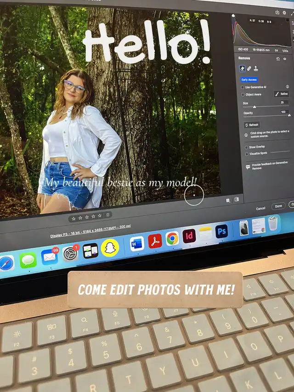Click the Generative AI info icon

pyautogui.click(x=287, y=86)
